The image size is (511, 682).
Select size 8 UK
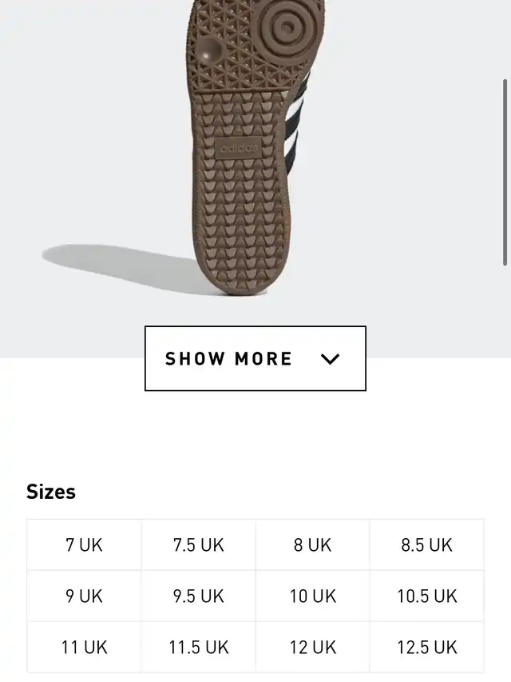pos(312,545)
